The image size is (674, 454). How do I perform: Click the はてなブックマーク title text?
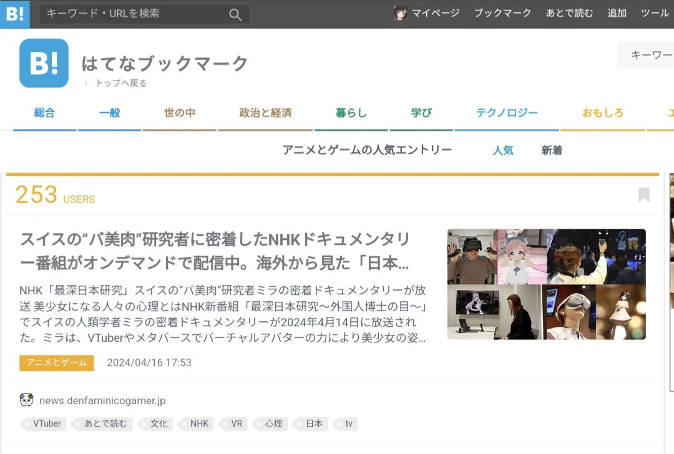164,64
